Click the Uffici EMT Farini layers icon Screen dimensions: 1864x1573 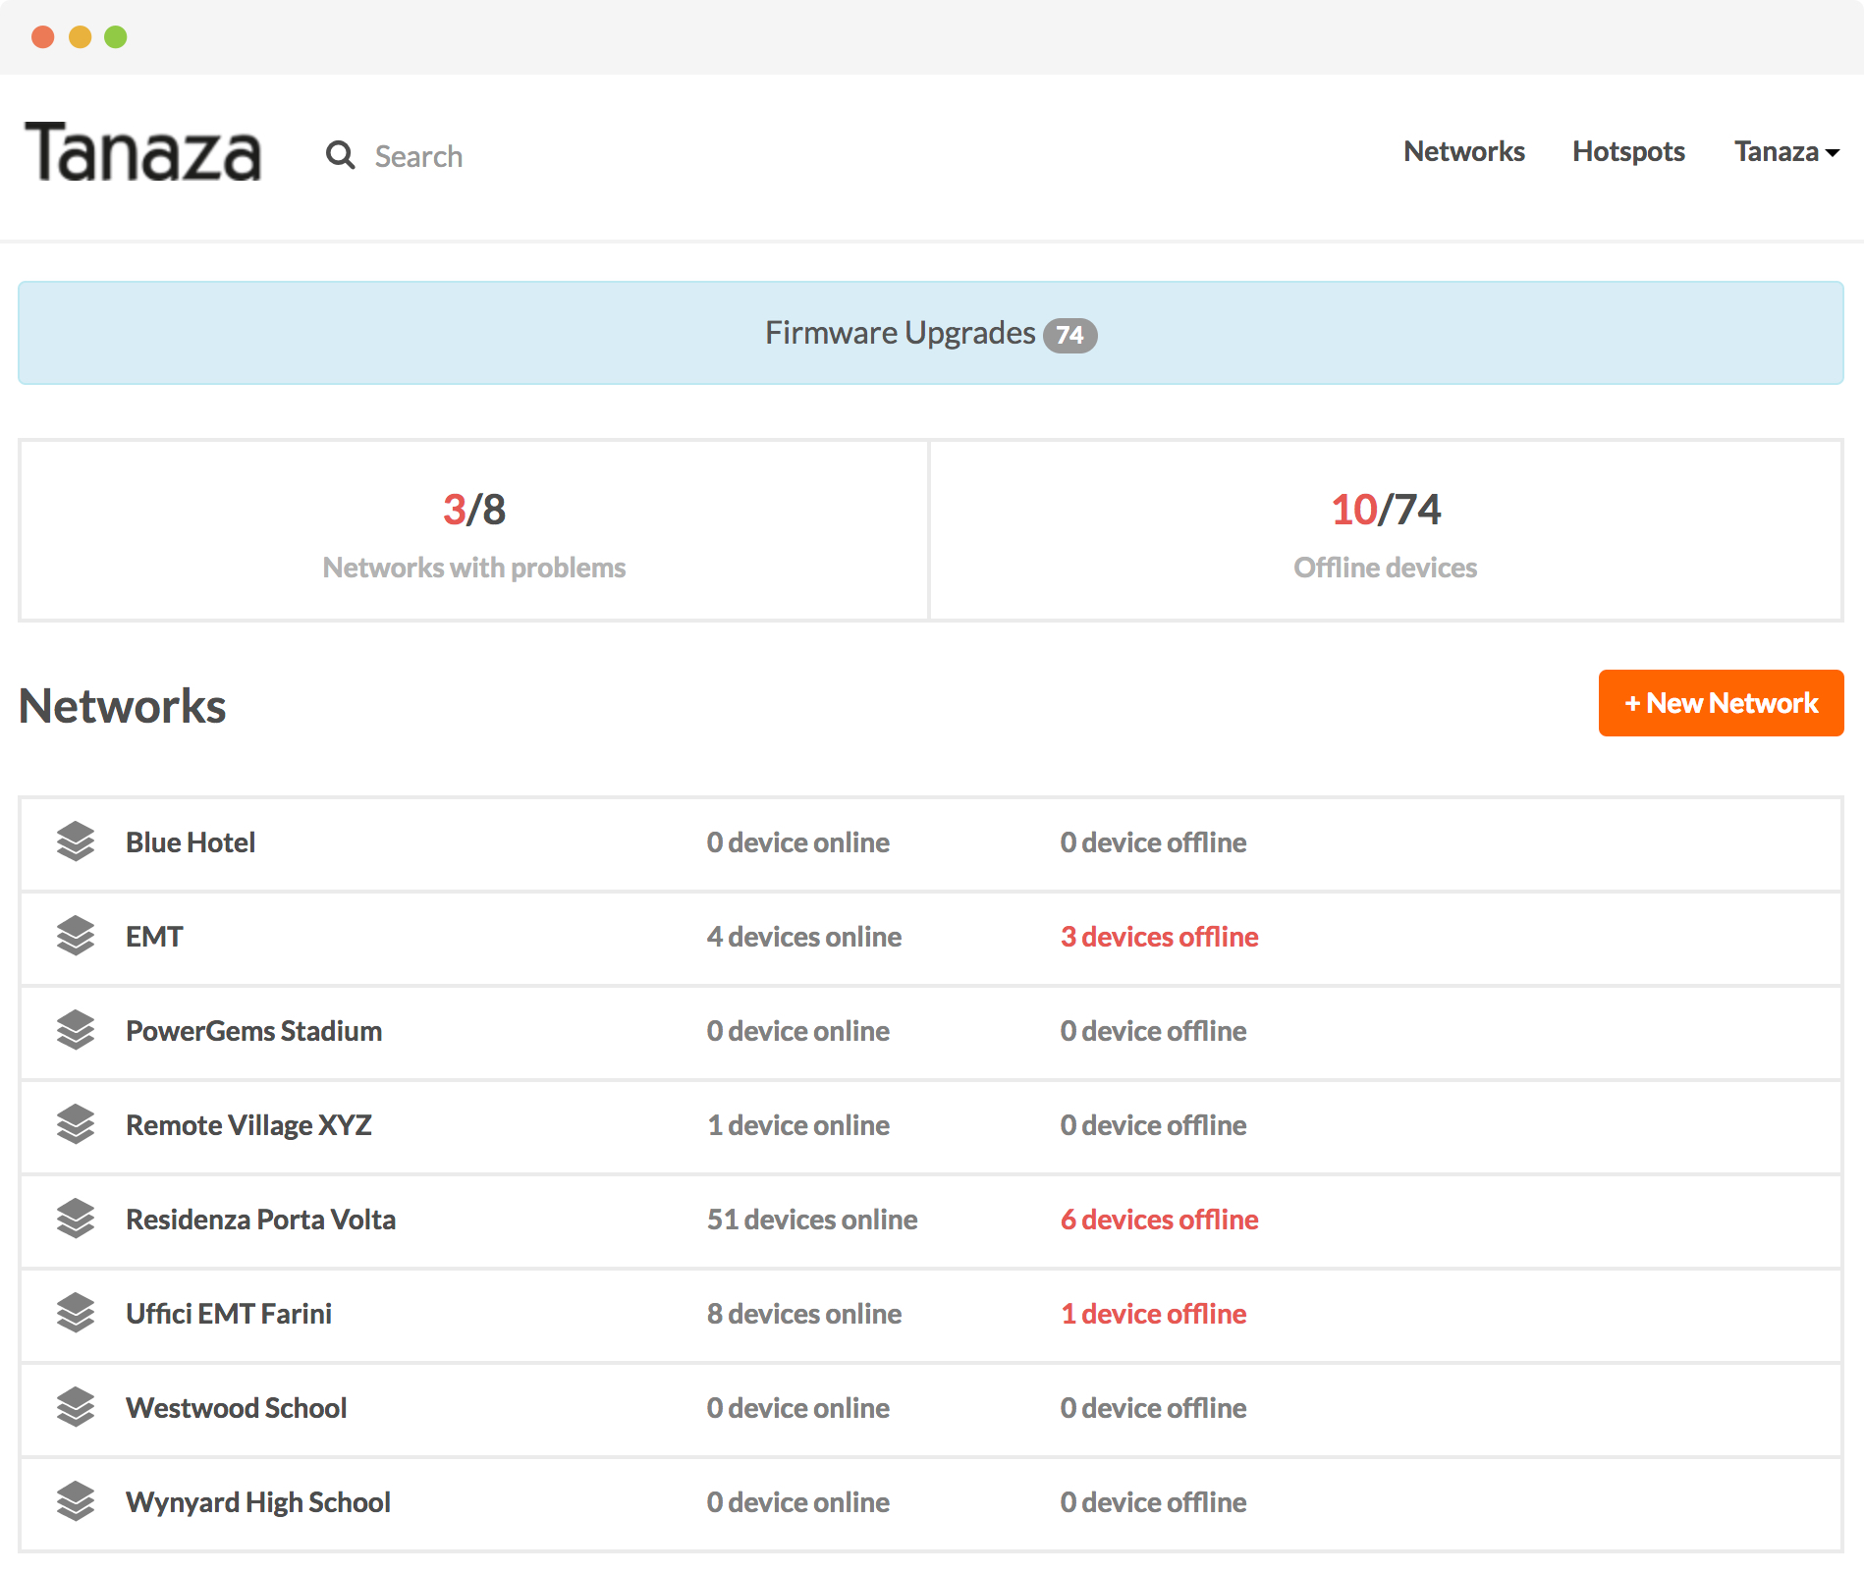76,1313
